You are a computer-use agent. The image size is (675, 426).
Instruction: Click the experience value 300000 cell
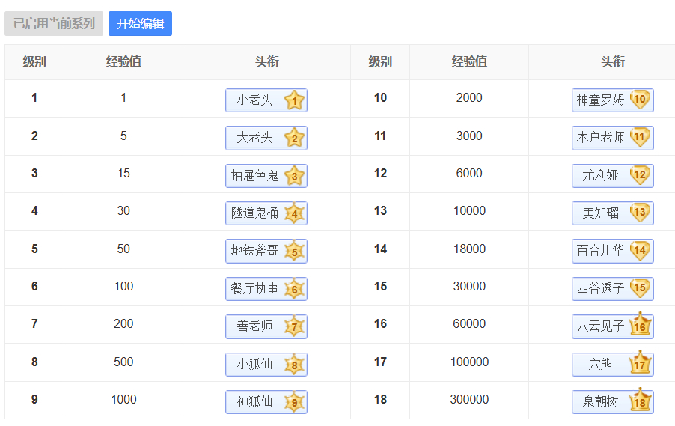click(469, 400)
